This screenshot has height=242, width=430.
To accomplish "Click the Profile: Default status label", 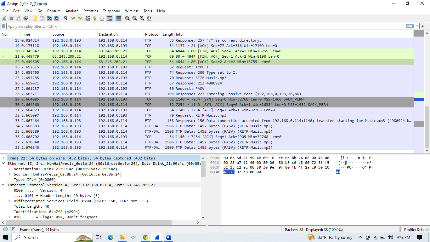I will click(x=416, y=230).
